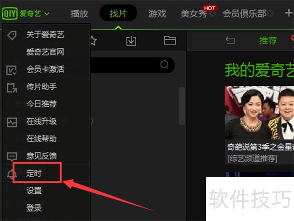Open the 游戏 menu item
The width and height of the screenshot is (294, 221).
pos(157,13)
